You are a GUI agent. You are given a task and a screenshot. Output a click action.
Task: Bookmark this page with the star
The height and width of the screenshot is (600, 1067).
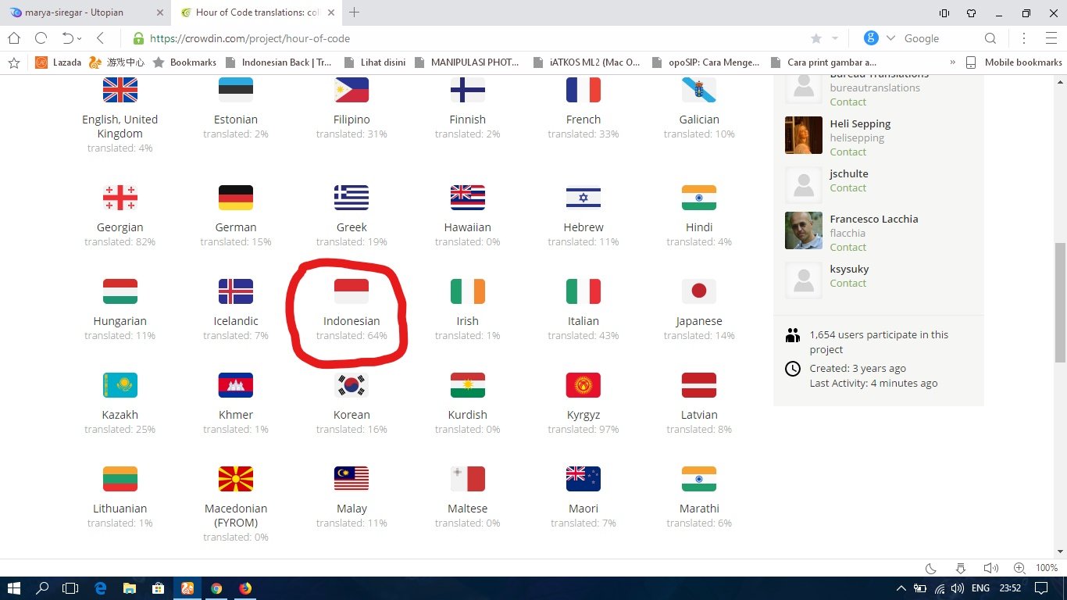point(816,38)
